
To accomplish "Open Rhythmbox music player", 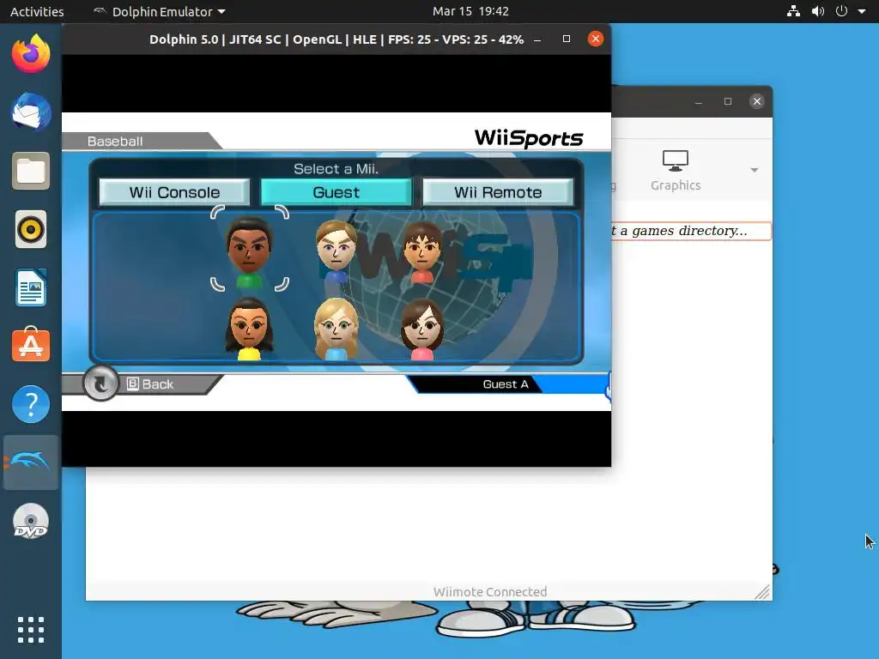I will tap(31, 229).
